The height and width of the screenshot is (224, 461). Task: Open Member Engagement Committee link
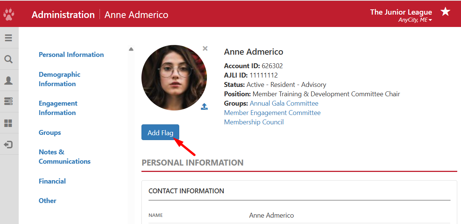(x=272, y=113)
